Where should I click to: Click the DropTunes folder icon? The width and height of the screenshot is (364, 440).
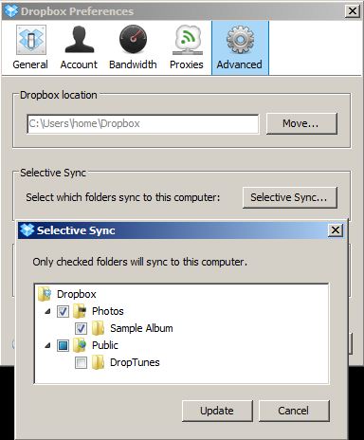click(98, 362)
